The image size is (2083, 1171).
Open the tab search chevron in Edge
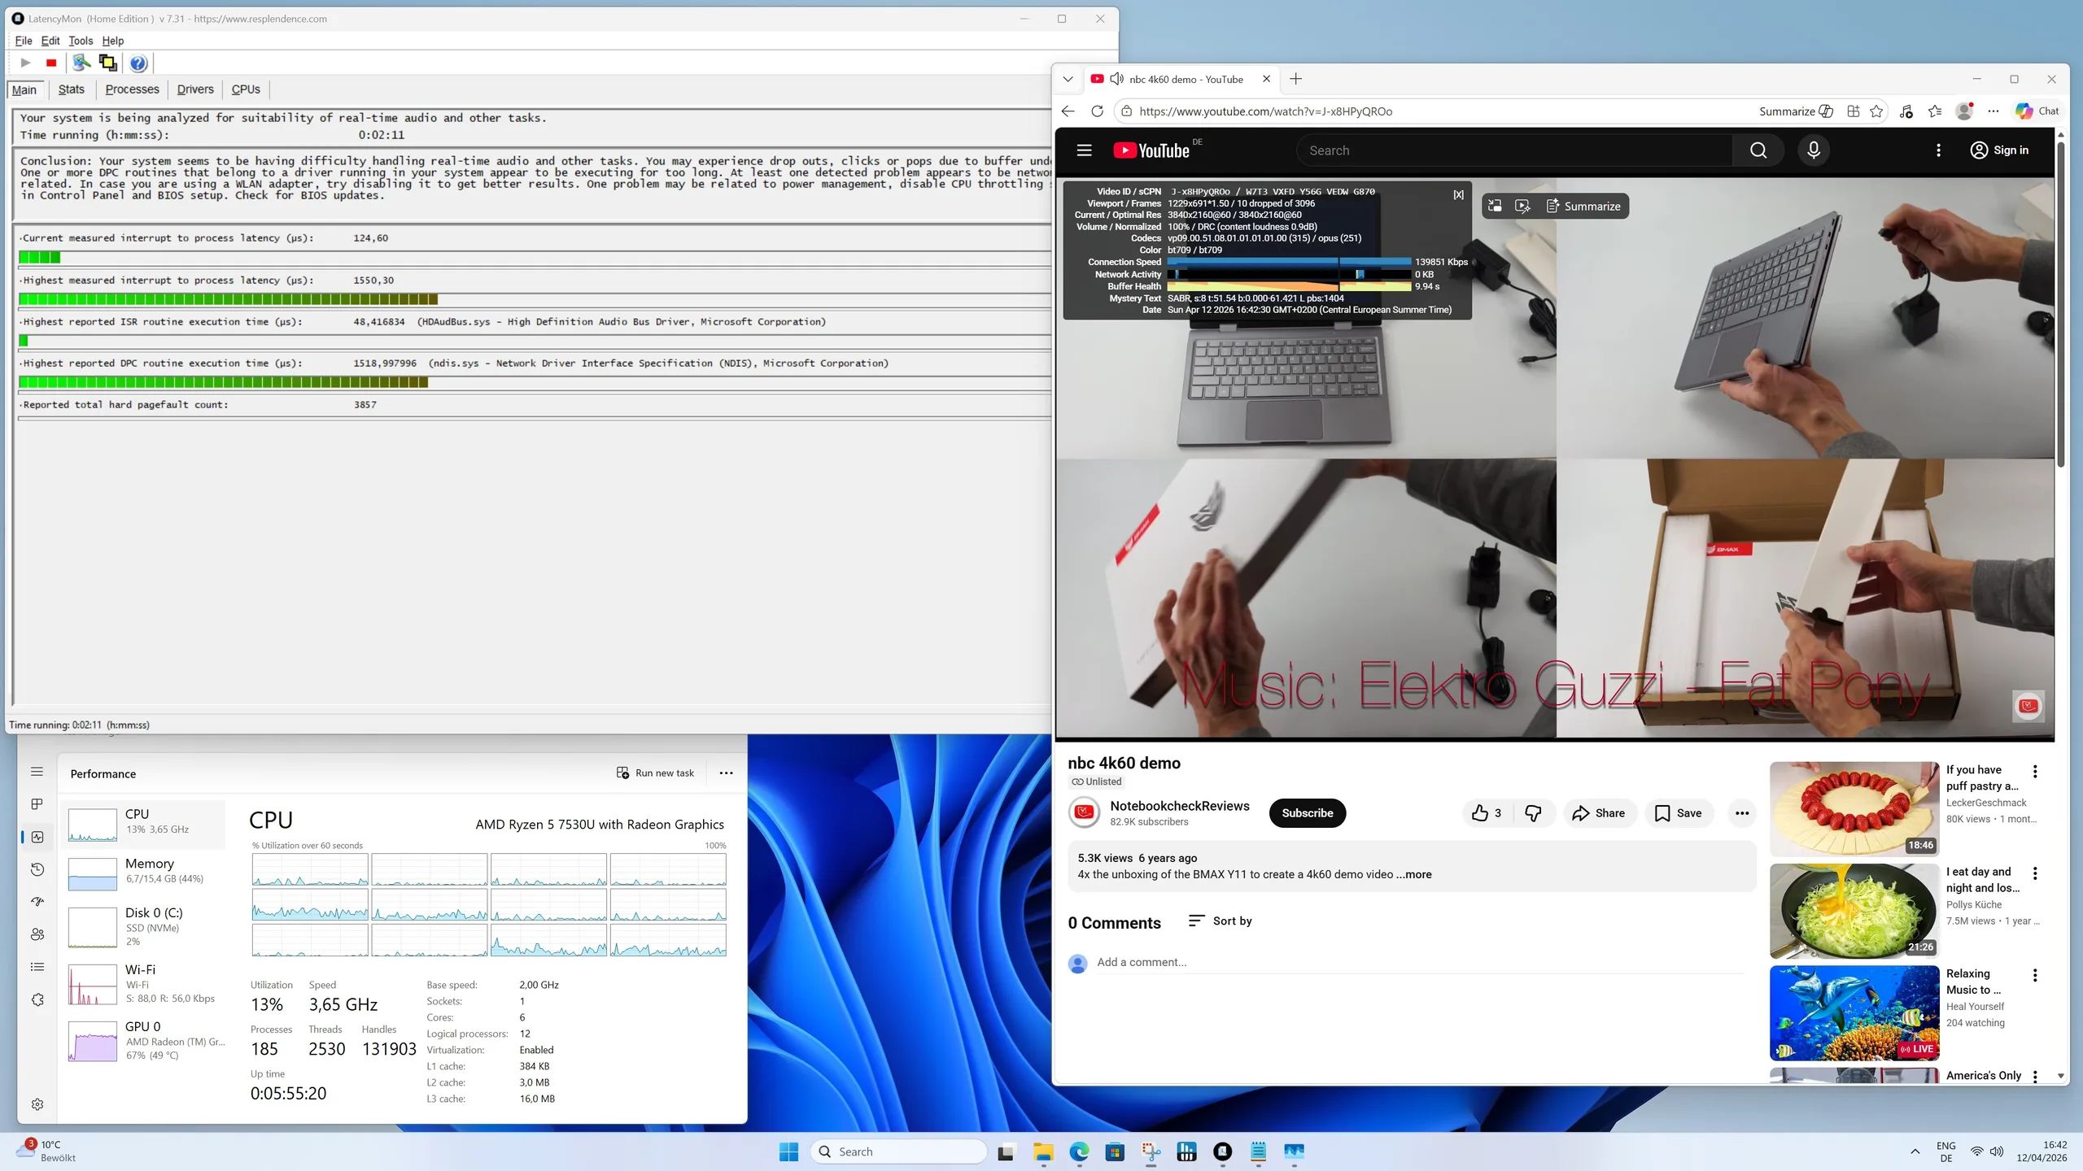[x=1068, y=79]
